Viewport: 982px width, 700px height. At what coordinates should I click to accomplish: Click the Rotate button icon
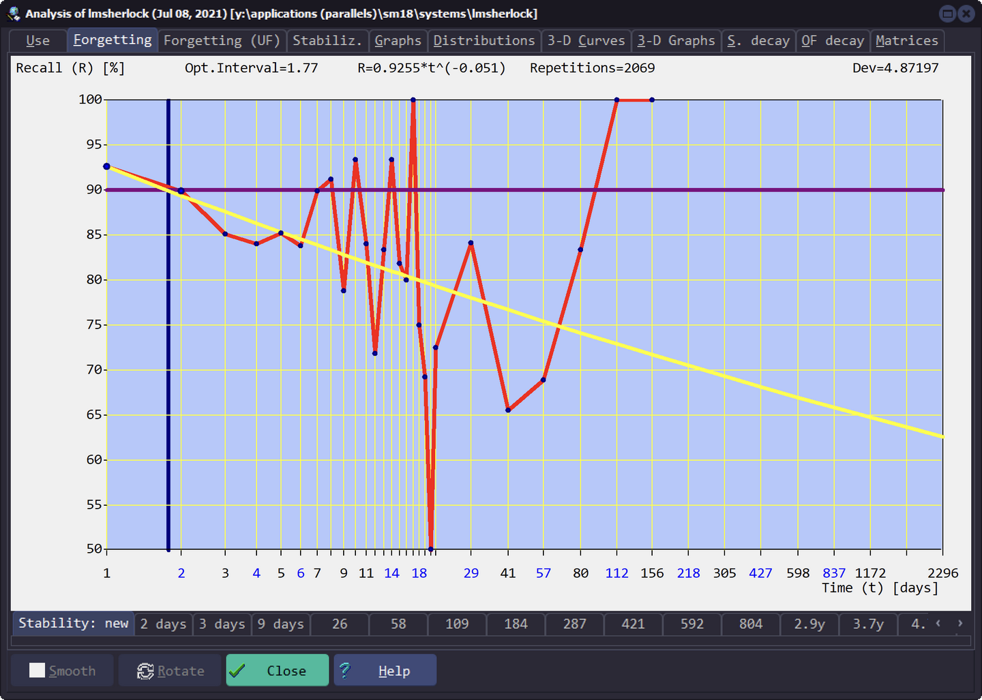tap(145, 671)
